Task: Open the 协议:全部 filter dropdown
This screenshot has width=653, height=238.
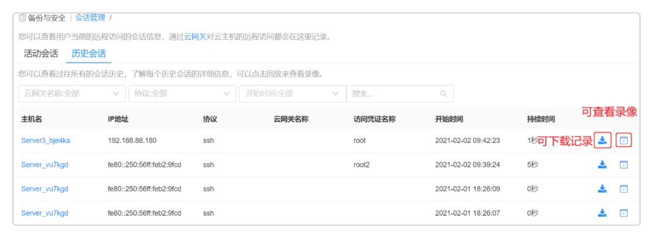Action: click(x=182, y=93)
